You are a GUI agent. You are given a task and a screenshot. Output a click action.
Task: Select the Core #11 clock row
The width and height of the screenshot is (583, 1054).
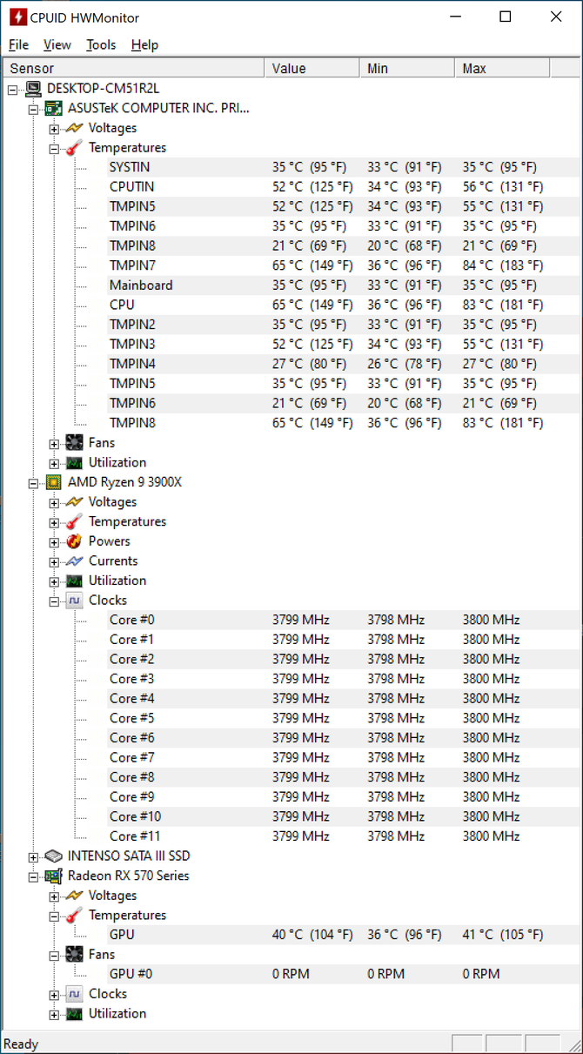(343, 836)
